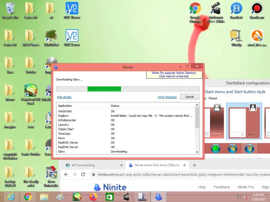Screen dimensions: 270x202
Task: Reload the Ninite page in Chrome
Action: tap(83, 175)
